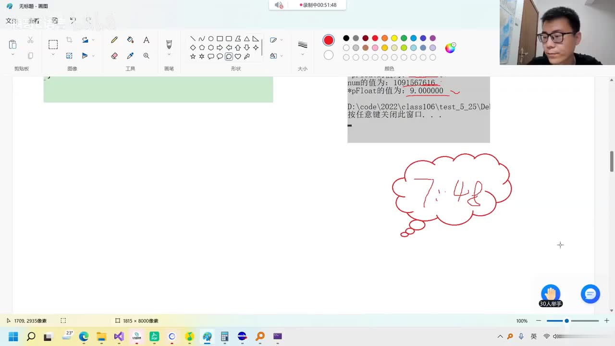Screen dimensions: 615x346
Task: Open the 文件 menu
Action: 11,21
